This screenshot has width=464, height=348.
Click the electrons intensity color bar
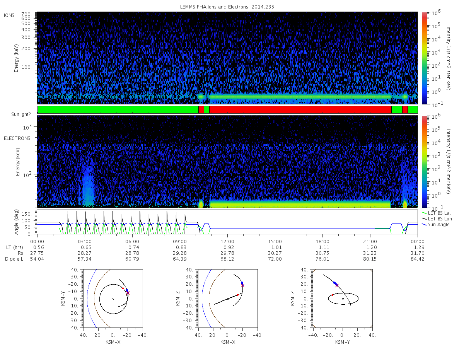[424, 161]
